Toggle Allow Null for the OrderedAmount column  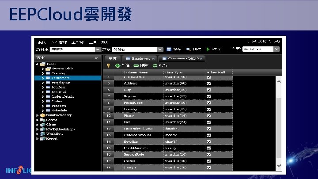(208, 135)
